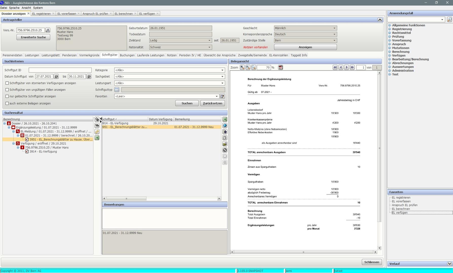The height and width of the screenshot is (273, 453).
Task: Open calendar picker for Datum Schriftgut von
Action: tap(56, 77)
